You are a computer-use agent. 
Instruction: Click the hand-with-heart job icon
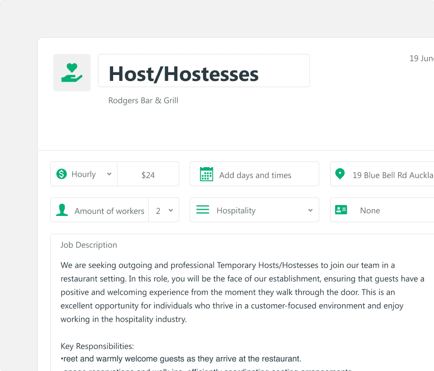(x=72, y=73)
